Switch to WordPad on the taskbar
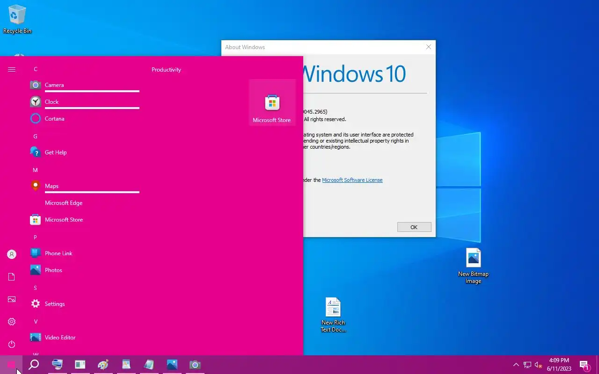The height and width of the screenshot is (374, 599). [126, 365]
